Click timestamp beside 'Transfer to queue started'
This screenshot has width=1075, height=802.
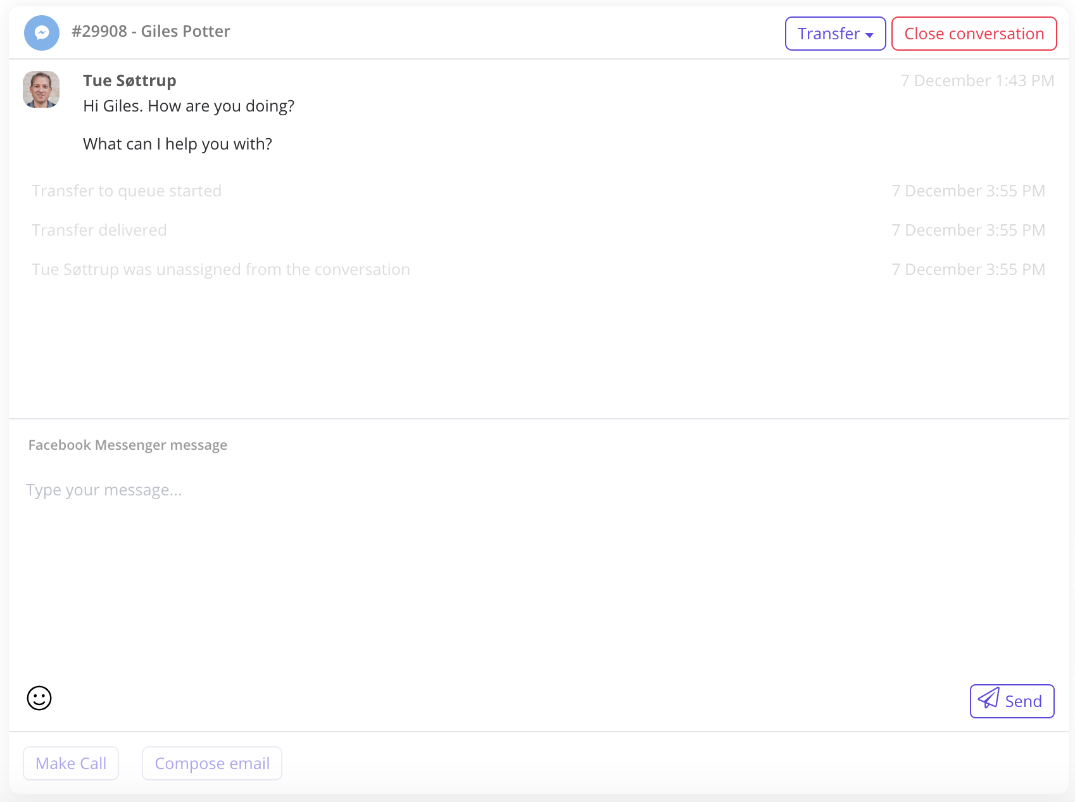[x=969, y=191]
